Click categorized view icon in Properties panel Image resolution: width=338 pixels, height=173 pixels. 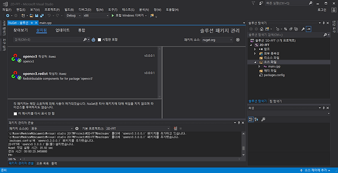pos(251,119)
